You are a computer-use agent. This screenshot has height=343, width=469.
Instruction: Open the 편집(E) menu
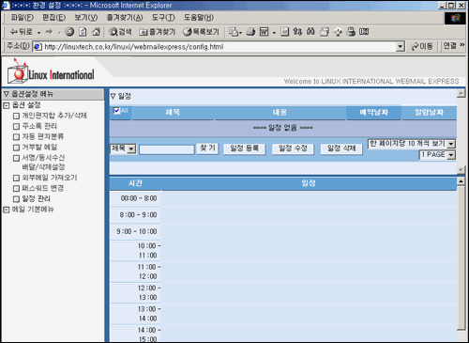click(x=54, y=18)
